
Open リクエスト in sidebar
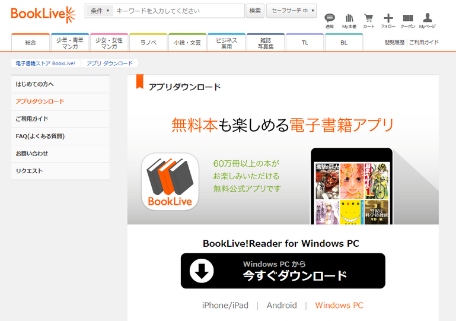pyautogui.click(x=60, y=171)
